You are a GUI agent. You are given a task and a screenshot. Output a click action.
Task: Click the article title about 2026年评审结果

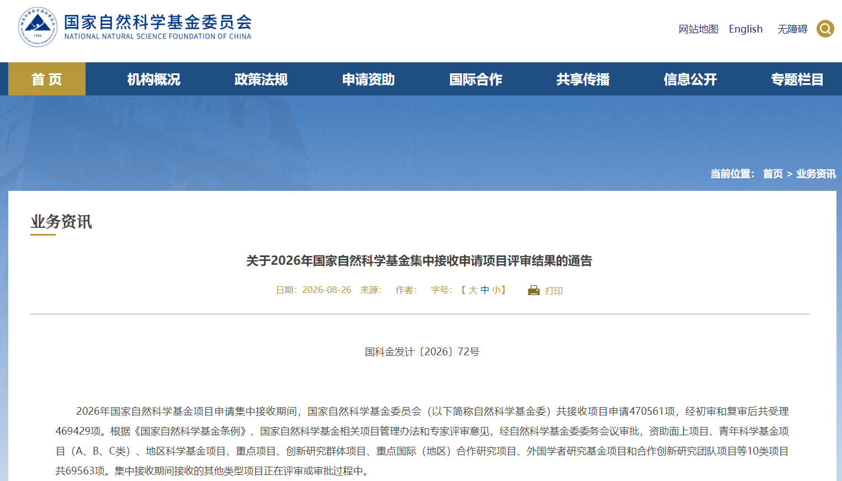click(419, 260)
